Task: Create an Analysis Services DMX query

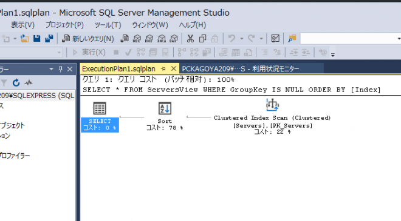Action: [x=149, y=39]
